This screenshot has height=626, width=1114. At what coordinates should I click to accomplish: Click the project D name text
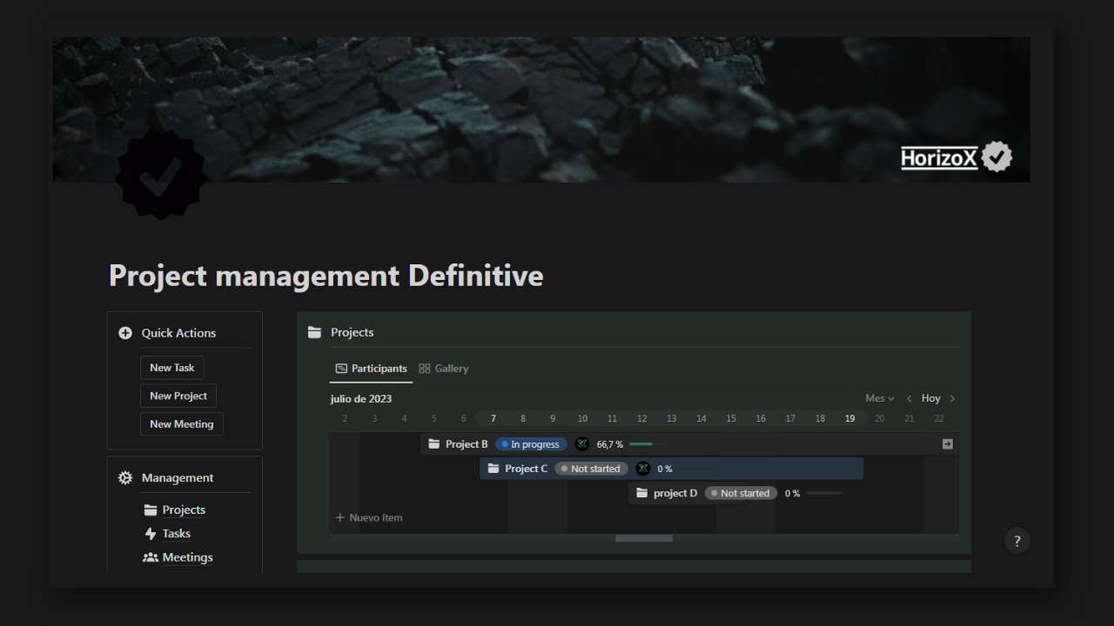click(x=675, y=493)
